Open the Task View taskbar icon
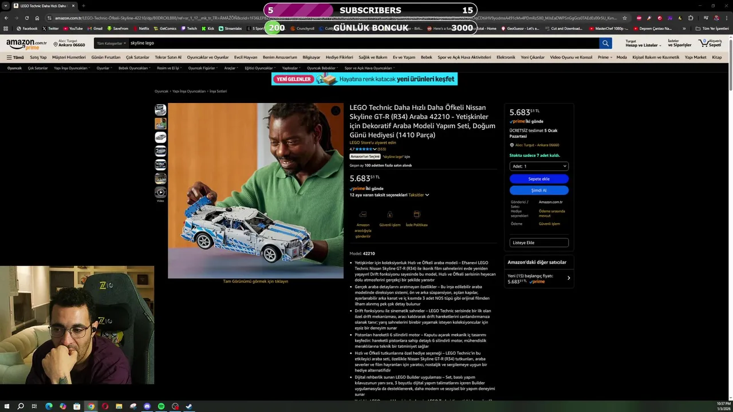 click(x=34, y=406)
